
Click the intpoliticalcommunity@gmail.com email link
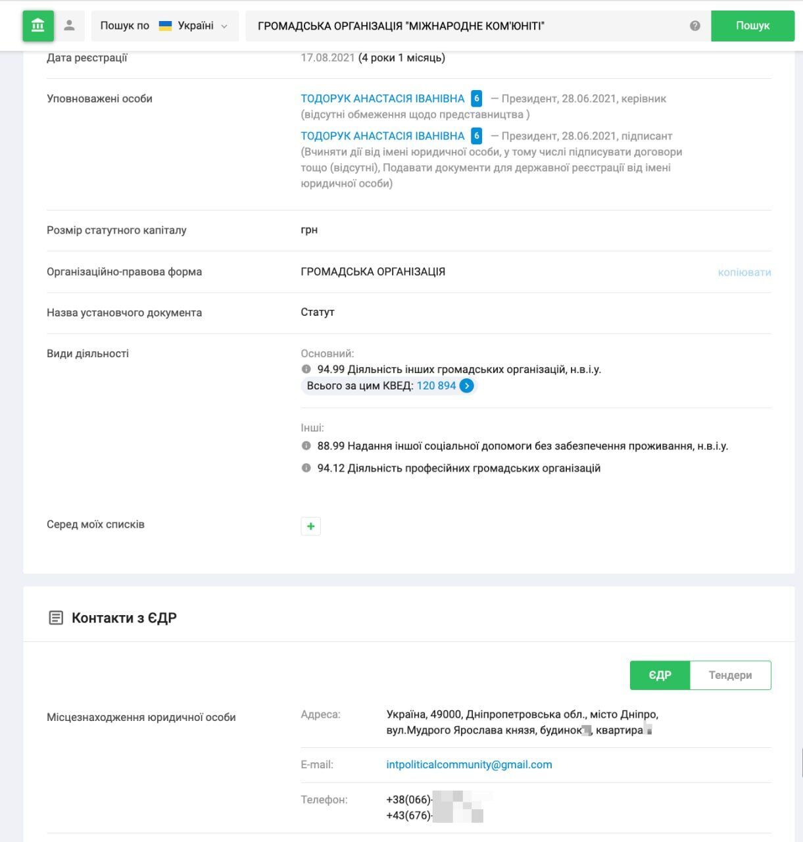point(469,764)
